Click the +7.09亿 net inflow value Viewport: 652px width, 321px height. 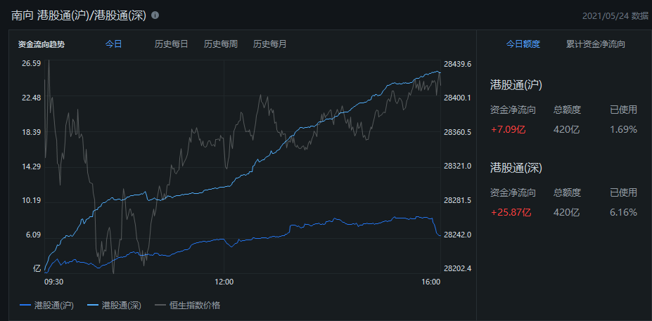[x=508, y=129]
